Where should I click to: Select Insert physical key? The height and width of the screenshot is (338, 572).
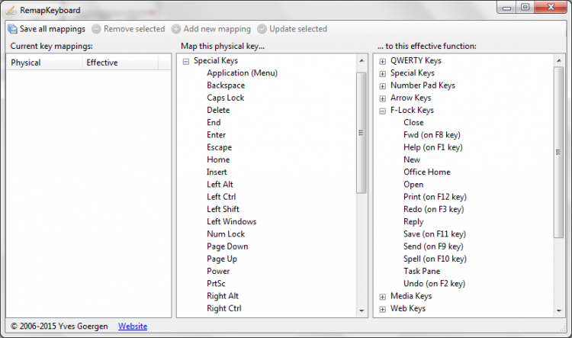point(217,172)
